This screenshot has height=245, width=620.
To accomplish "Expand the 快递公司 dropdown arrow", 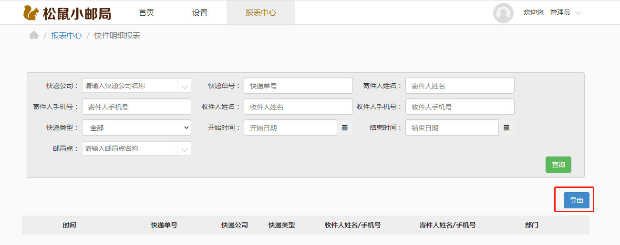I will [184, 86].
